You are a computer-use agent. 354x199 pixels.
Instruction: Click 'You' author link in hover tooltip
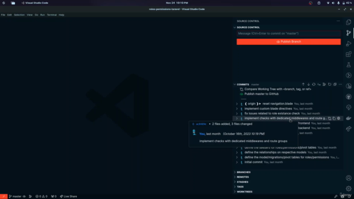[x=202, y=134]
